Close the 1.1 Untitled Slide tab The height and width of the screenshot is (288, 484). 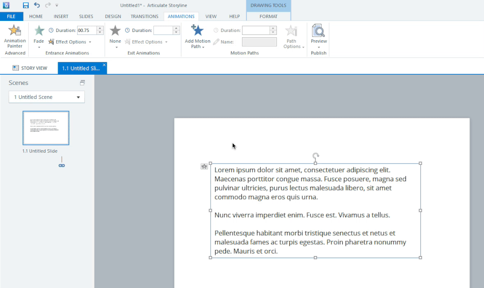tap(104, 65)
